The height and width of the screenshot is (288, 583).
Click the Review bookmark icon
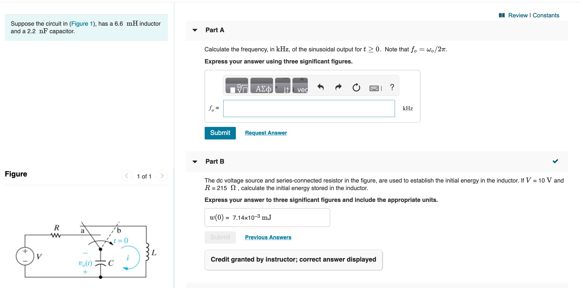pos(501,15)
